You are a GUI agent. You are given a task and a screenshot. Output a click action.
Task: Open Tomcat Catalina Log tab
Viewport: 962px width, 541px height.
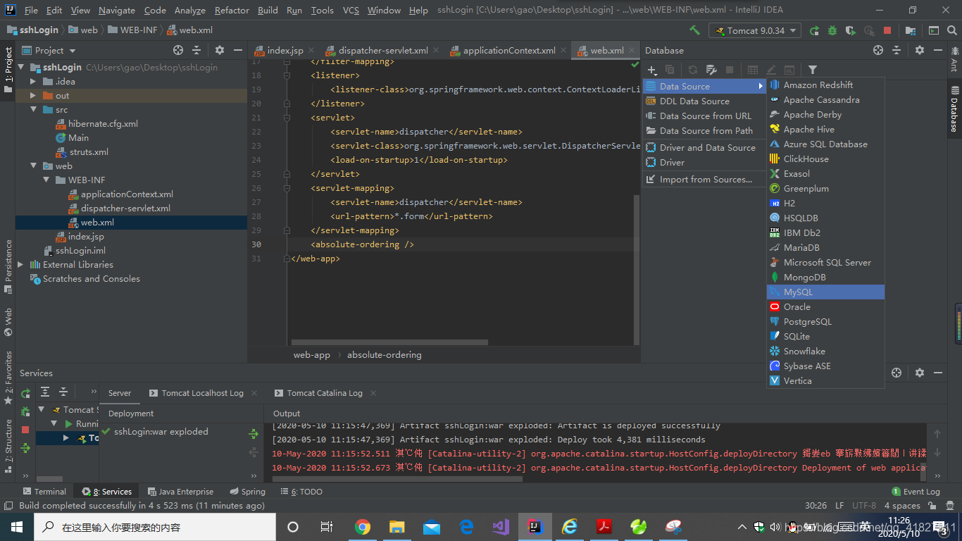pyautogui.click(x=325, y=393)
